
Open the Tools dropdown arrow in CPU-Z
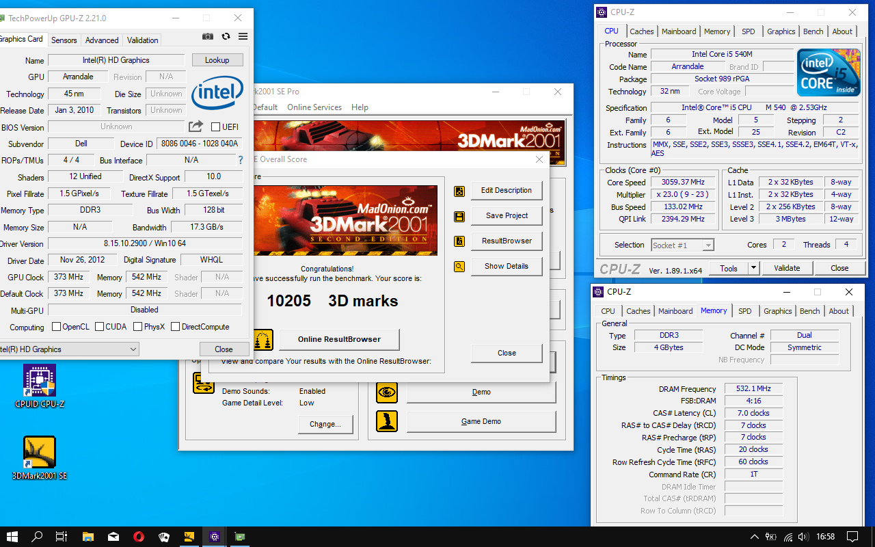tap(753, 268)
